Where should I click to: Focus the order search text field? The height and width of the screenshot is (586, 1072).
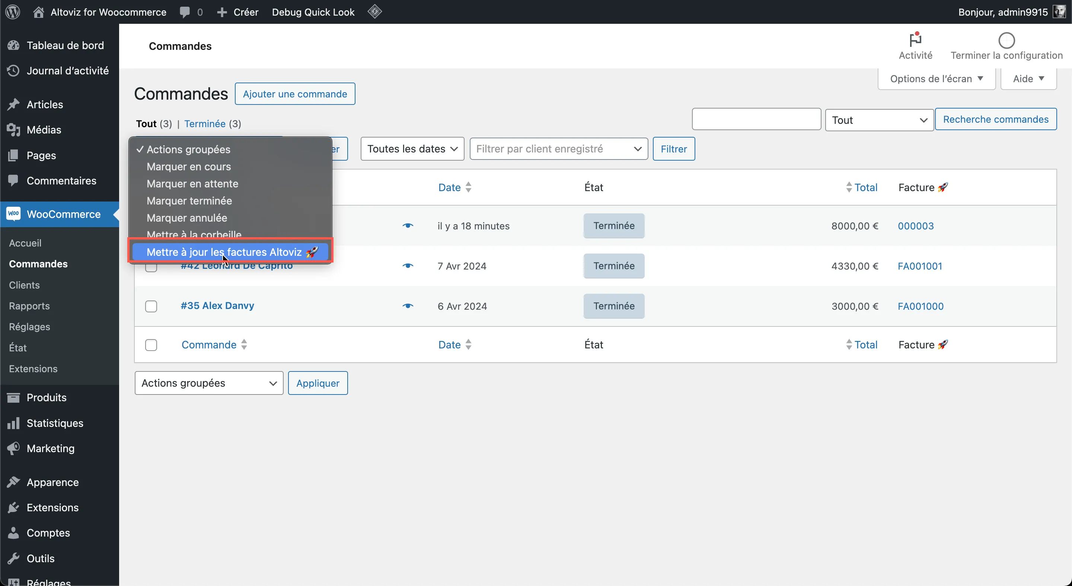pyautogui.click(x=756, y=119)
